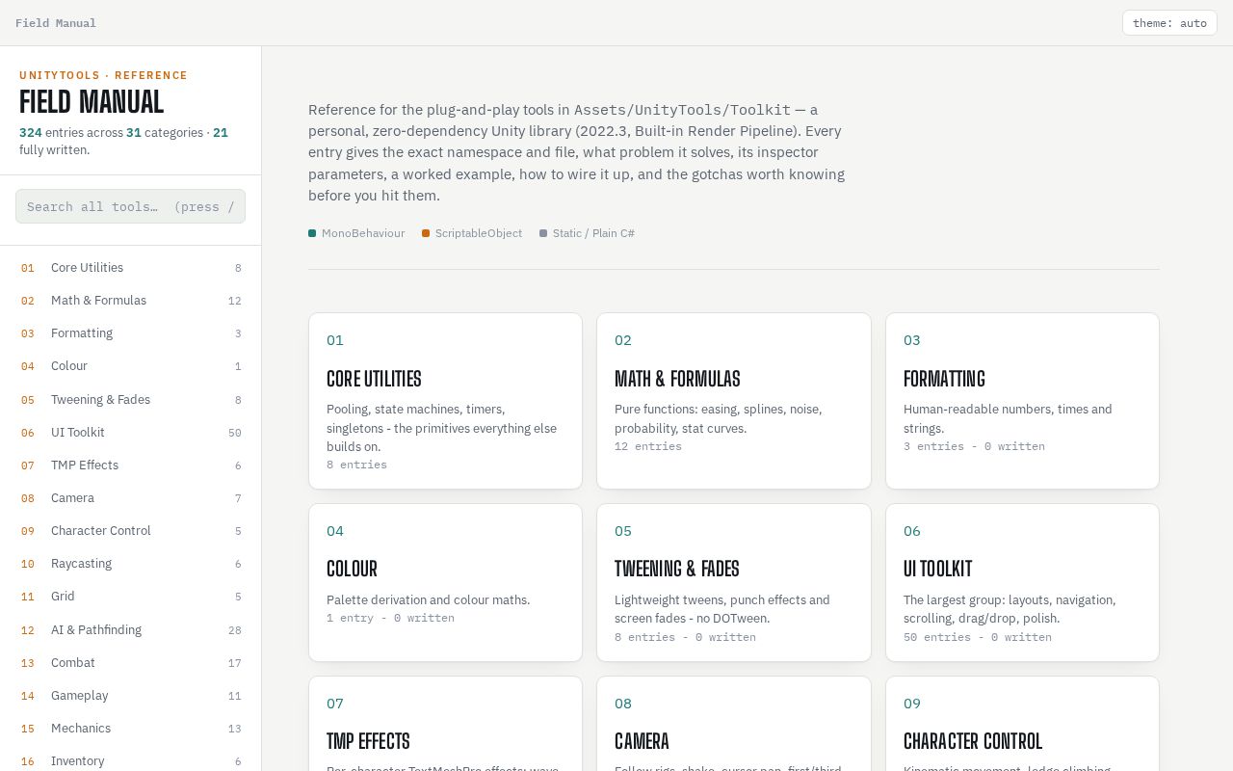Click the Static / Plain C# legend swatch

click(543, 233)
